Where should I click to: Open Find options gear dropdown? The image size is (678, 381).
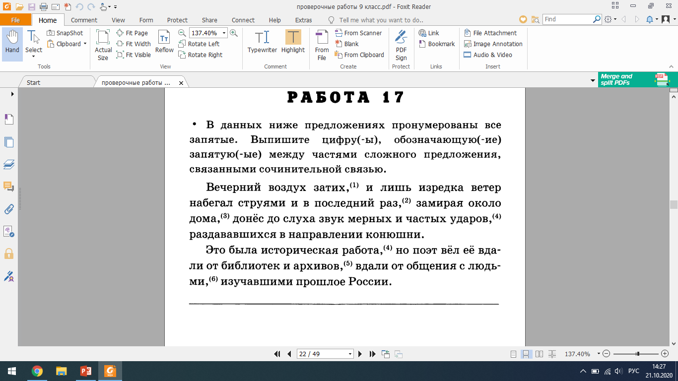coord(611,19)
